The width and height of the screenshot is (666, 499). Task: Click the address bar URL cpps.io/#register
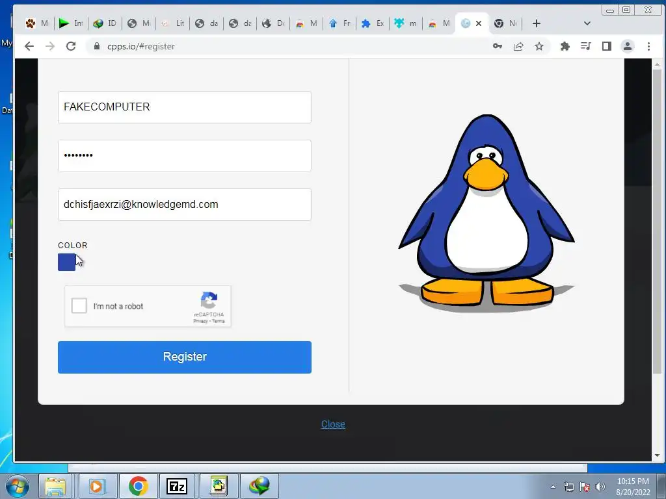[x=141, y=46]
